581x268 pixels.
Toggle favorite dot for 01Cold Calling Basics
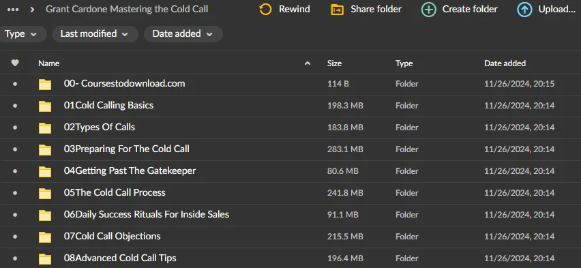point(15,106)
